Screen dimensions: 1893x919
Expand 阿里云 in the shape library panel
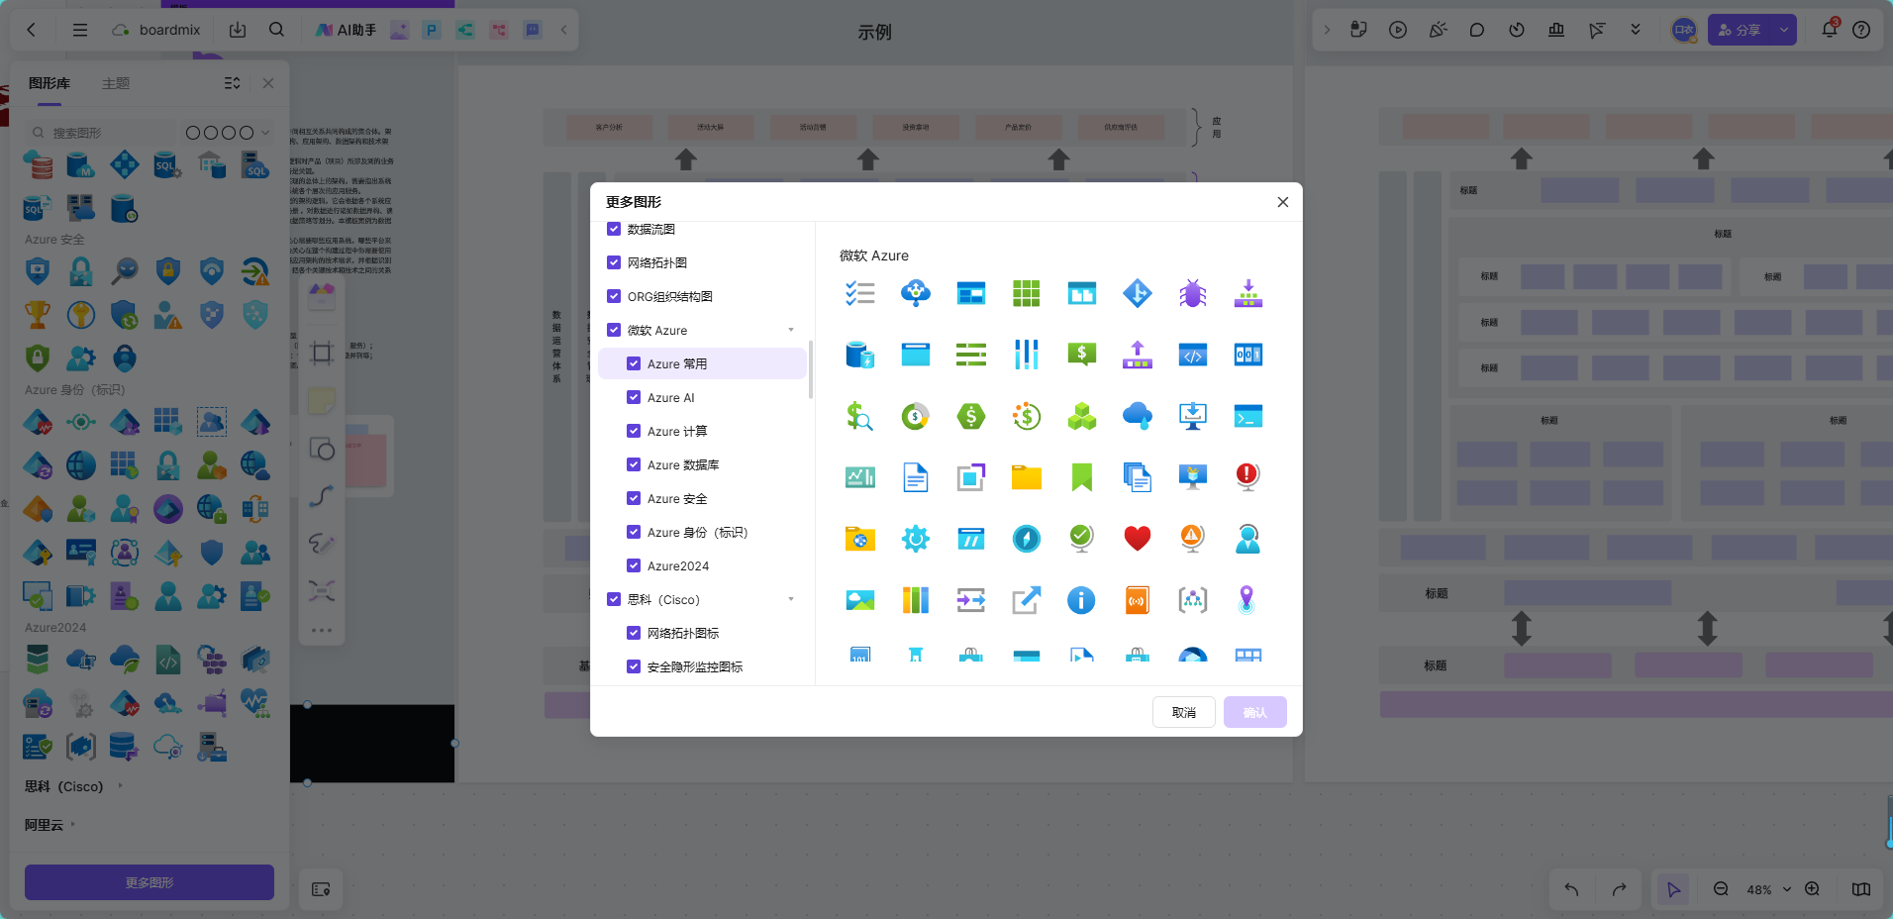coord(73,824)
